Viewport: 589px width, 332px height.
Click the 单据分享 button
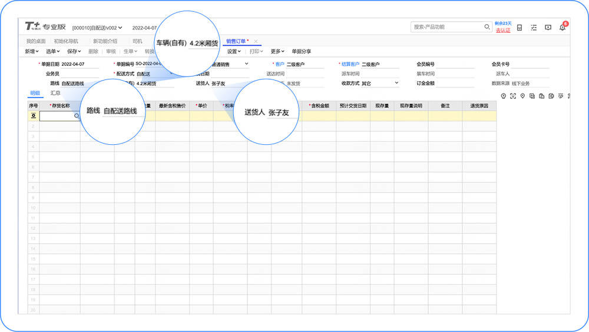[301, 51]
